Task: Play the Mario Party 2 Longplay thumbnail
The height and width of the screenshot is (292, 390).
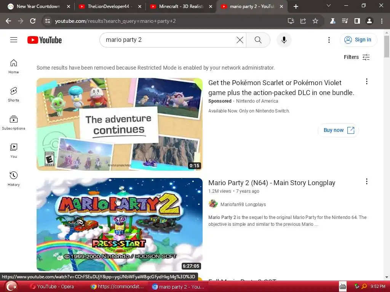Action: coord(119,224)
